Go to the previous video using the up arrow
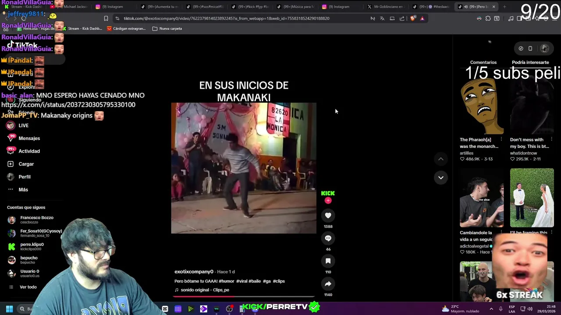Screen dimensions: 561x315 441,159
